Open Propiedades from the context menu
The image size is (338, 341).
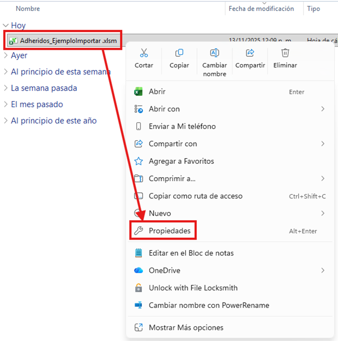[x=169, y=231]
